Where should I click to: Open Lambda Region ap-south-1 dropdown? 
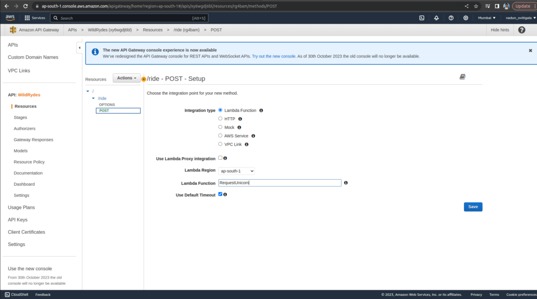[x=237, y=171]
